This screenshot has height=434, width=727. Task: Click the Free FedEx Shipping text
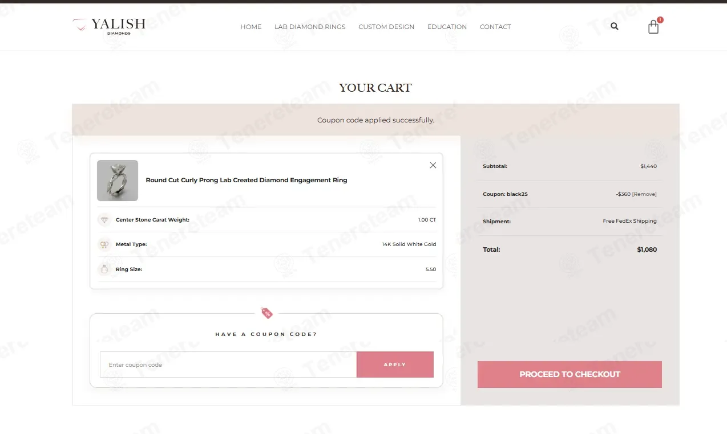click(x=630, y=221)
